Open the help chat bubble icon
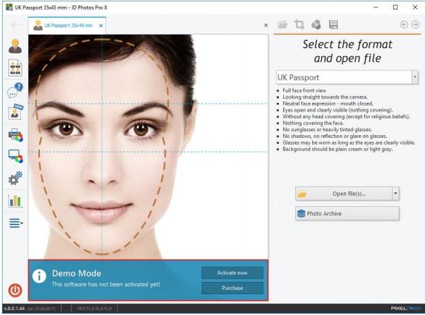425x315 pixels. click(15, 91)
